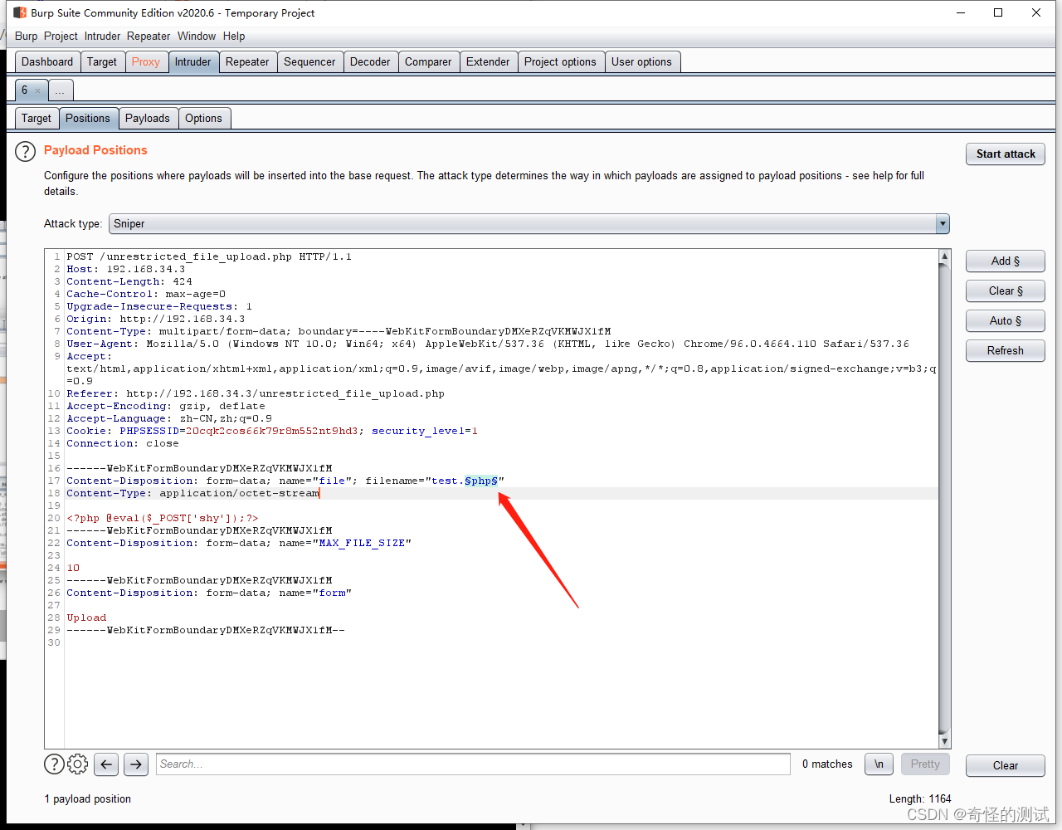
Task: Switch to the Options sub-tab
Action: (203, 119)
